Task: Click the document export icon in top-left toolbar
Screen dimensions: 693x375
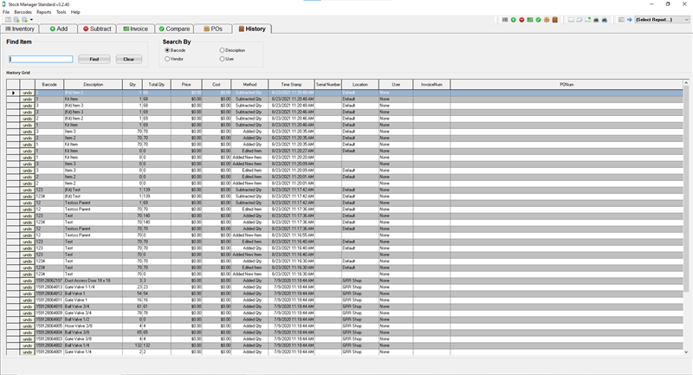Action: [x=25, y=20]
